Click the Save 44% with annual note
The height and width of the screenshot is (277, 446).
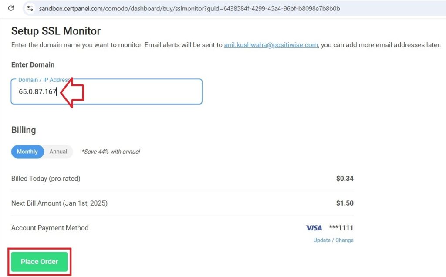111,152
